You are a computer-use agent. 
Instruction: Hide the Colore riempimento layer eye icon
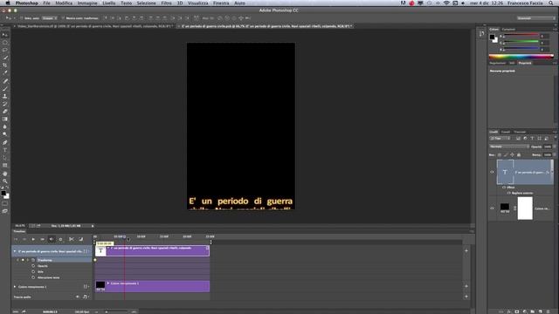click(493, 208)
